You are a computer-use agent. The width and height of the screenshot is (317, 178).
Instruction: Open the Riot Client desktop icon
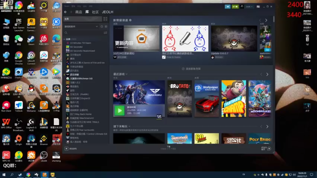pos(6,106)
